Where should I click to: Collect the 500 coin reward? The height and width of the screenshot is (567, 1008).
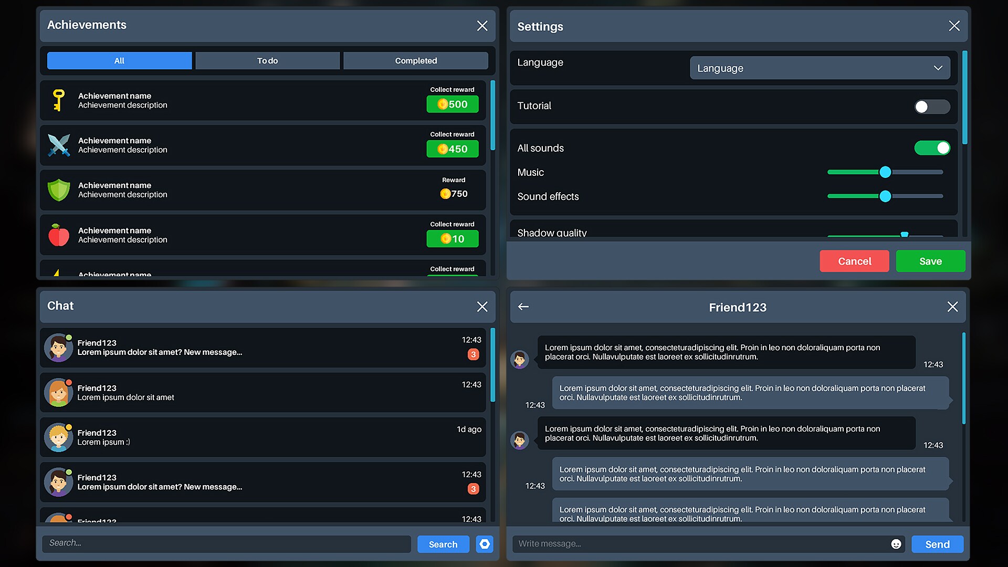[x=452, y=104]
